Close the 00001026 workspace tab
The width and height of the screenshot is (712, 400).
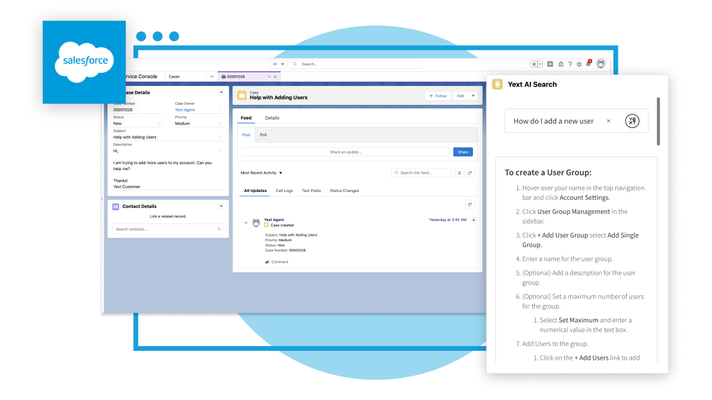(275, 76)
